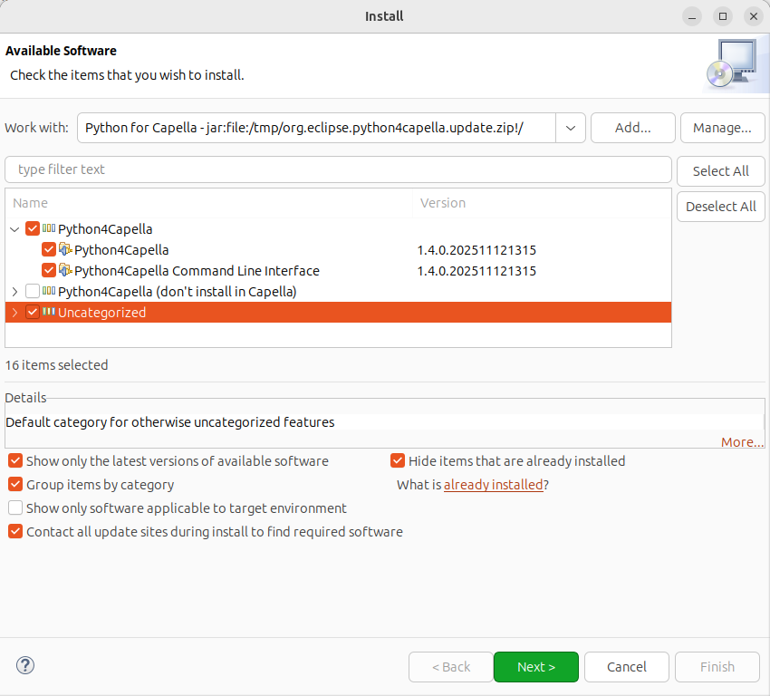770x696 pixels.
Task: Toggle Show only the latest versions option
Action: [15, 460]
